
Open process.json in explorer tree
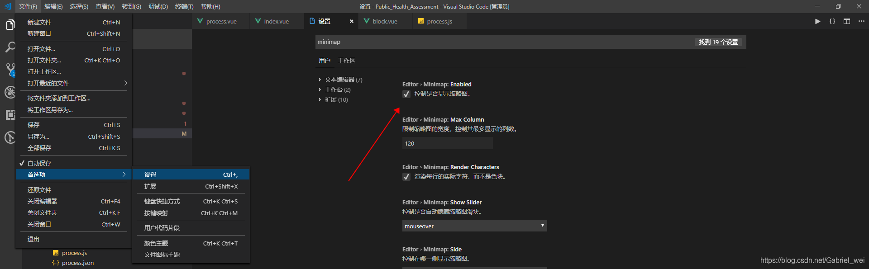78,263
